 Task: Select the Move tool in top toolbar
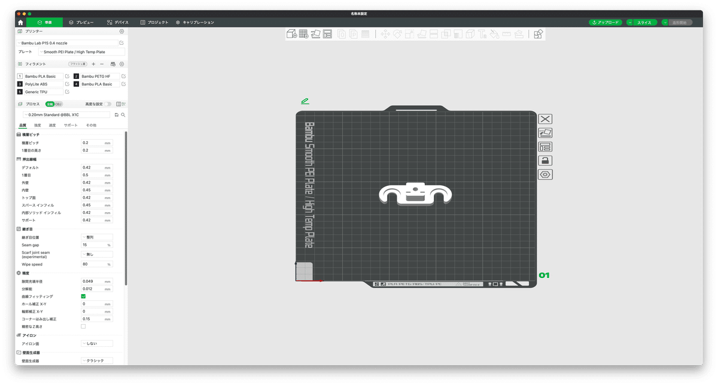tap(385, 34)
